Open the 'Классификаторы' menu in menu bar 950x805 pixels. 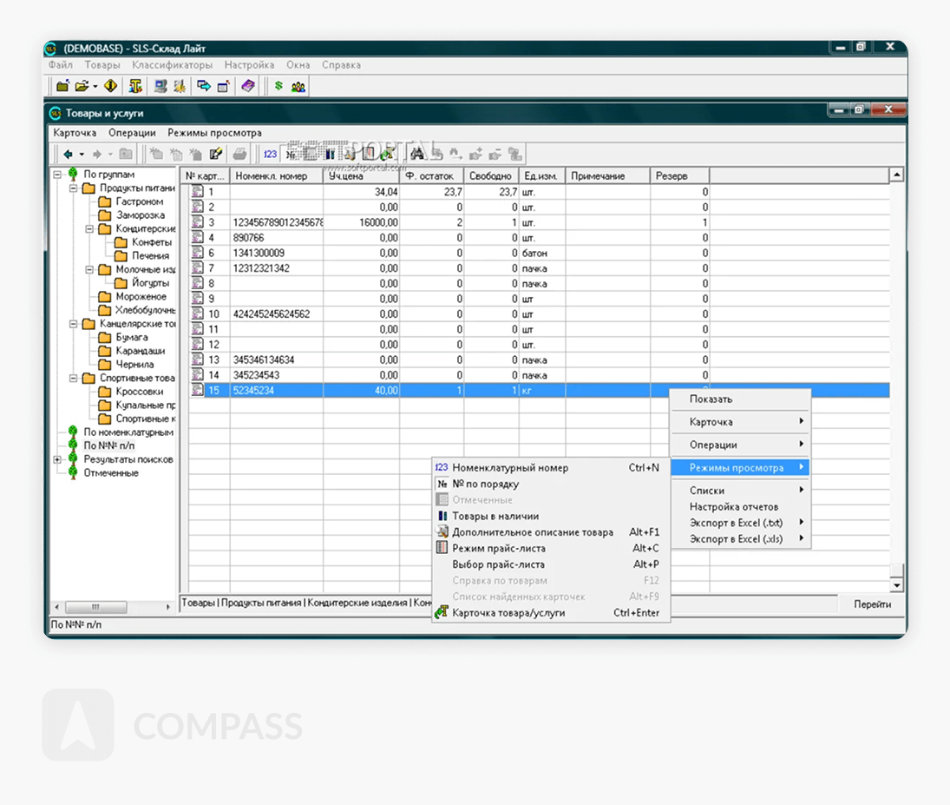[x=172, y=65]
